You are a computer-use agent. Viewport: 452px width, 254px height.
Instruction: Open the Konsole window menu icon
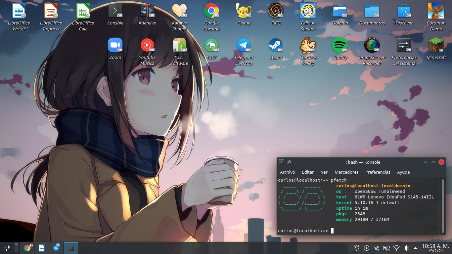281,162
